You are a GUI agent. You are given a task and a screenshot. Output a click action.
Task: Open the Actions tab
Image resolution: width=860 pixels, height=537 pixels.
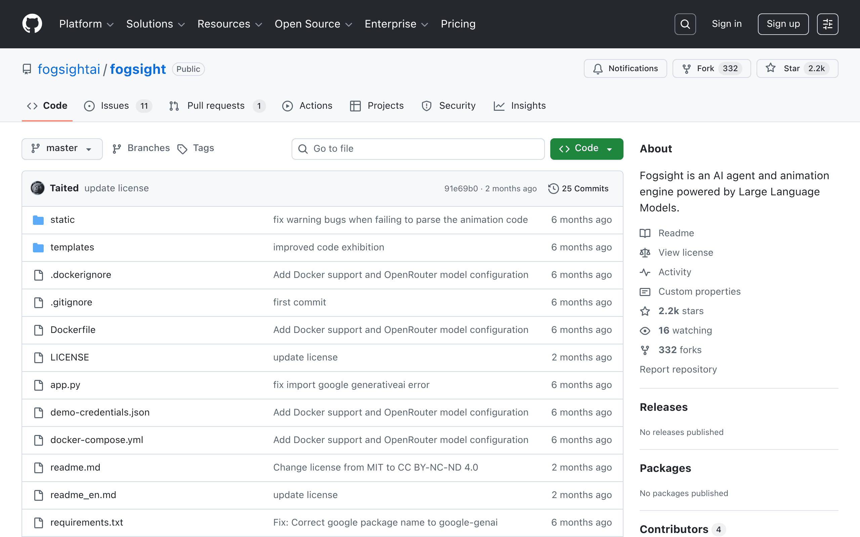[x=307, y=106]
